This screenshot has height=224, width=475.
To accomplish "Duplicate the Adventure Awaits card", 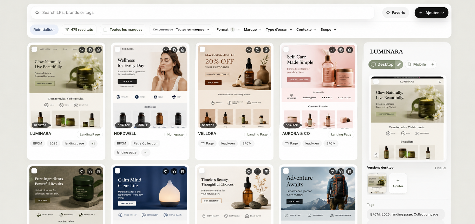I will click(x=341, y=171).
